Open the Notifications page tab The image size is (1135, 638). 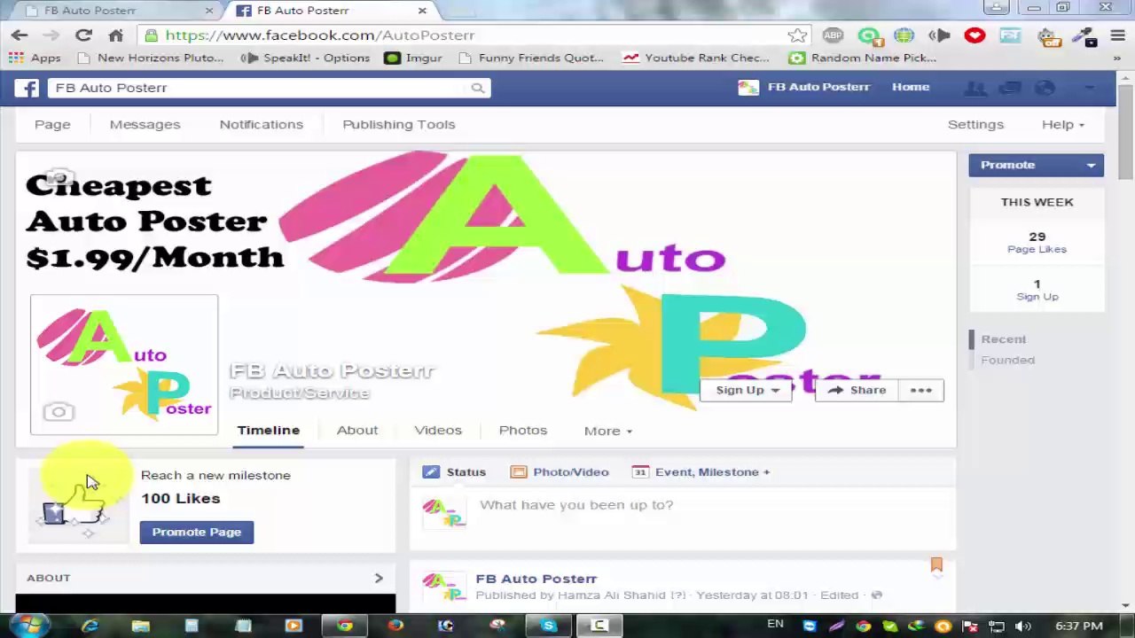coord(261,125)
